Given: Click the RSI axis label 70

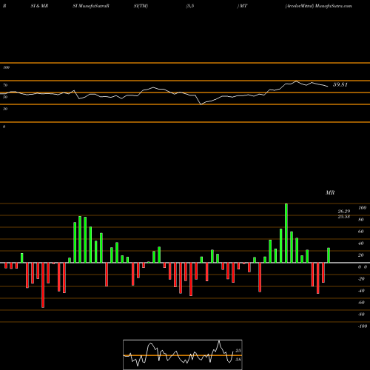Looking at the screenshot, I should coord(5,85).
